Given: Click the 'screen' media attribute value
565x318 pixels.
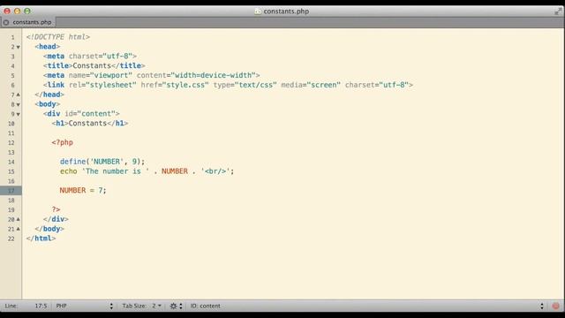Looking at the screenshot, I should (x=324, y=85).
